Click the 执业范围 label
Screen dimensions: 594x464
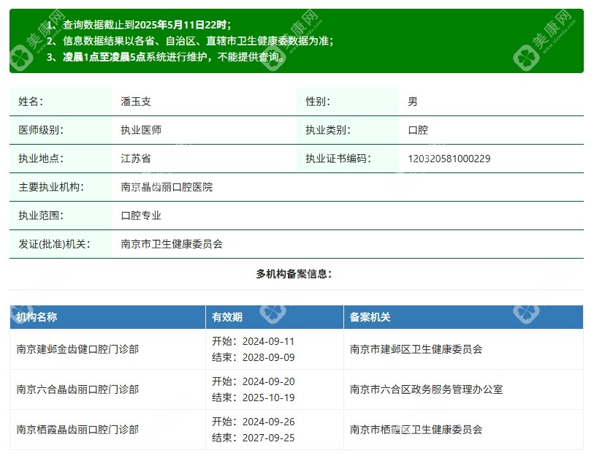[x=41, y=216]
